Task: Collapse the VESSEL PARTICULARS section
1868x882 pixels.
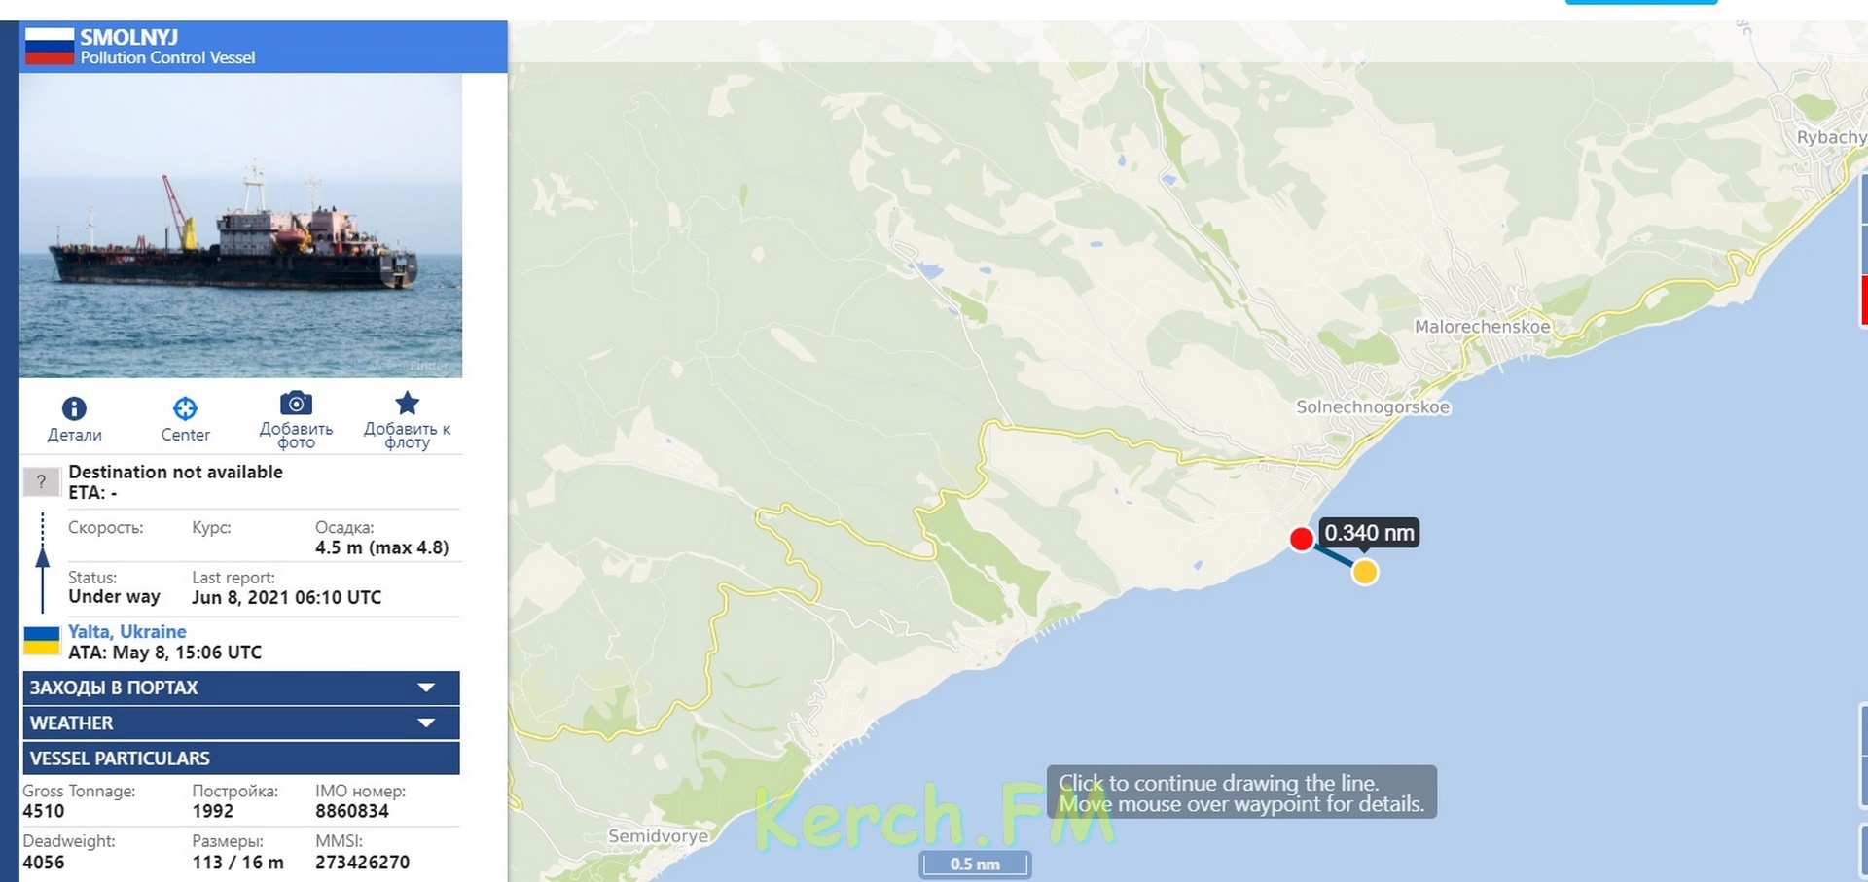Action: click(241, 759)
